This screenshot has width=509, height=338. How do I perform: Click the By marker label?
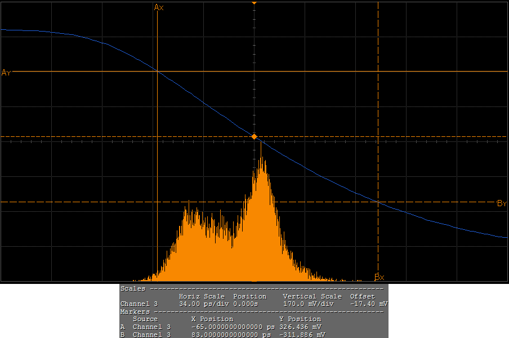pyautogui.click(x=502, y=203)
